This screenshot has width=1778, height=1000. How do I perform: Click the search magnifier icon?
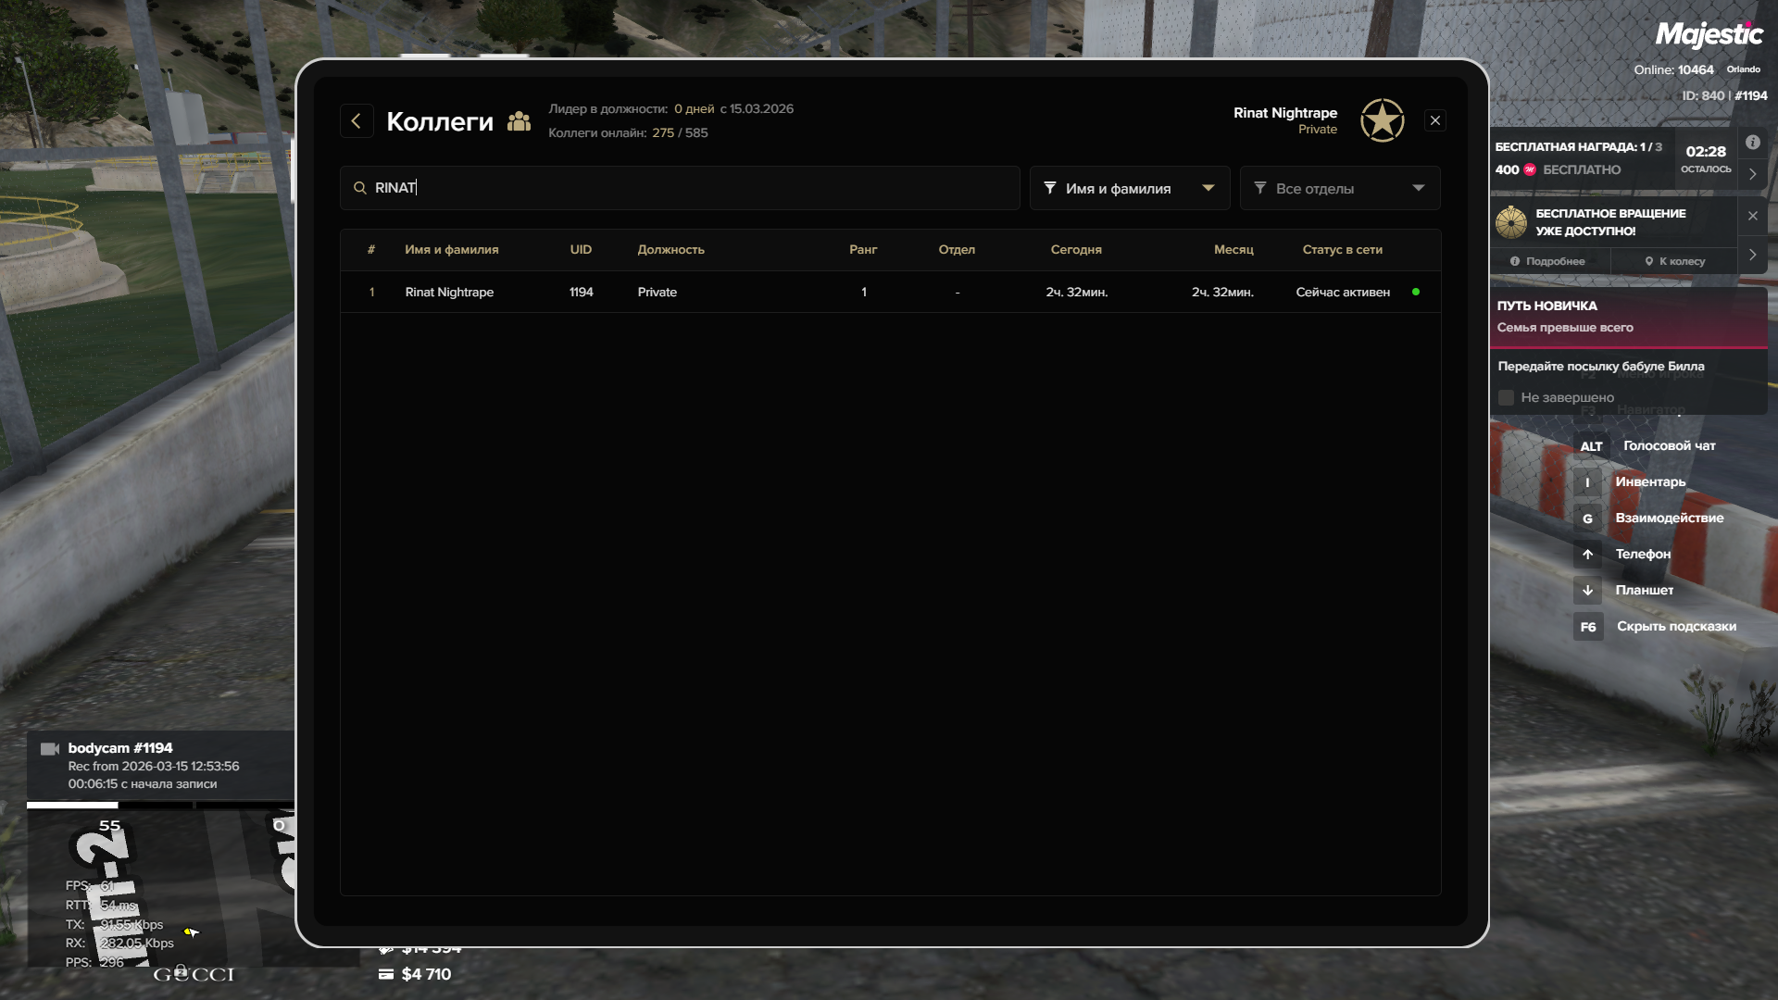(x=360, y=188)
